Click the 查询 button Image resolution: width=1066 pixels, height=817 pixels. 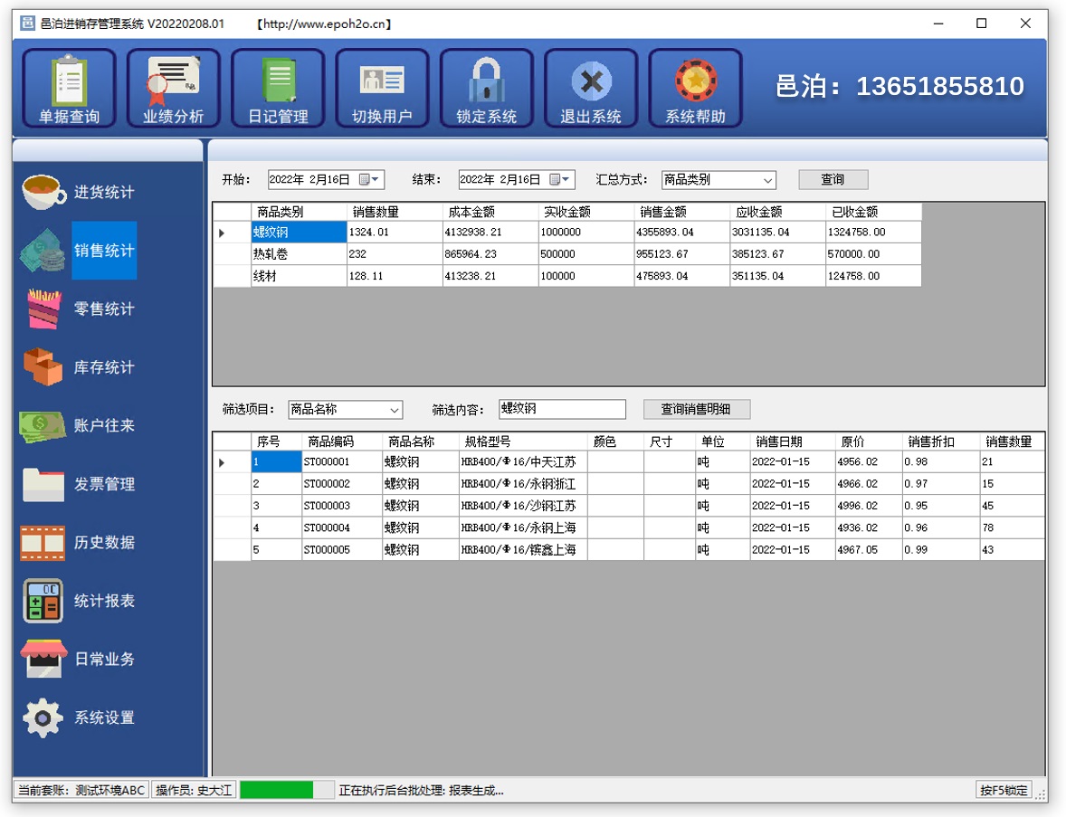coord(832,178)
